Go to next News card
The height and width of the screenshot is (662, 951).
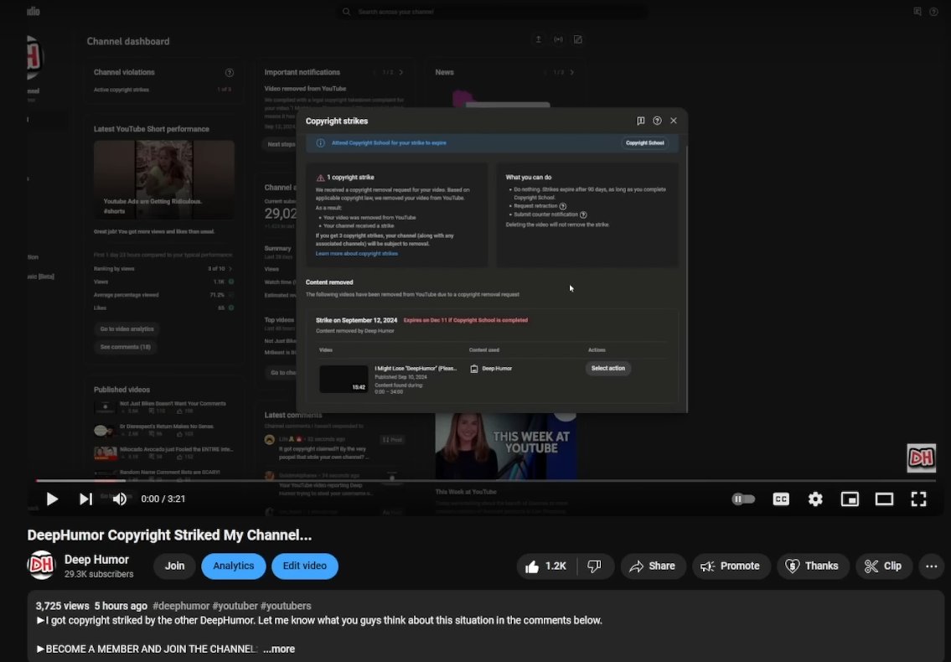(x=571, y=72)
